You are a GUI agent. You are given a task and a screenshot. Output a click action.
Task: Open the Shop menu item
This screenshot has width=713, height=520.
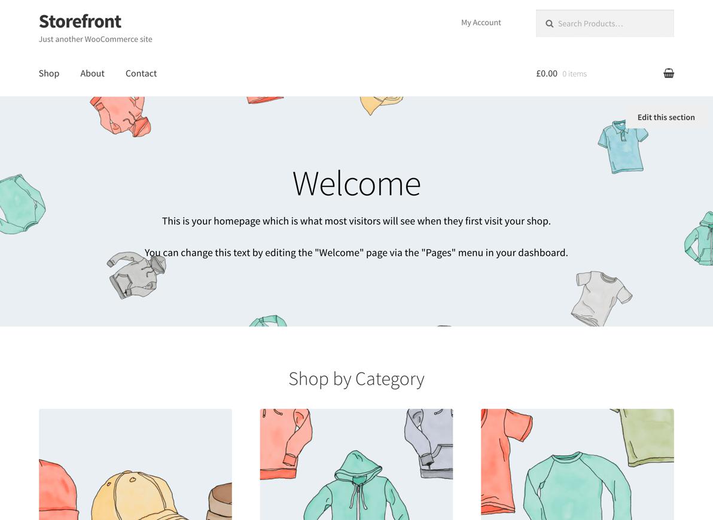coord(49,73)
